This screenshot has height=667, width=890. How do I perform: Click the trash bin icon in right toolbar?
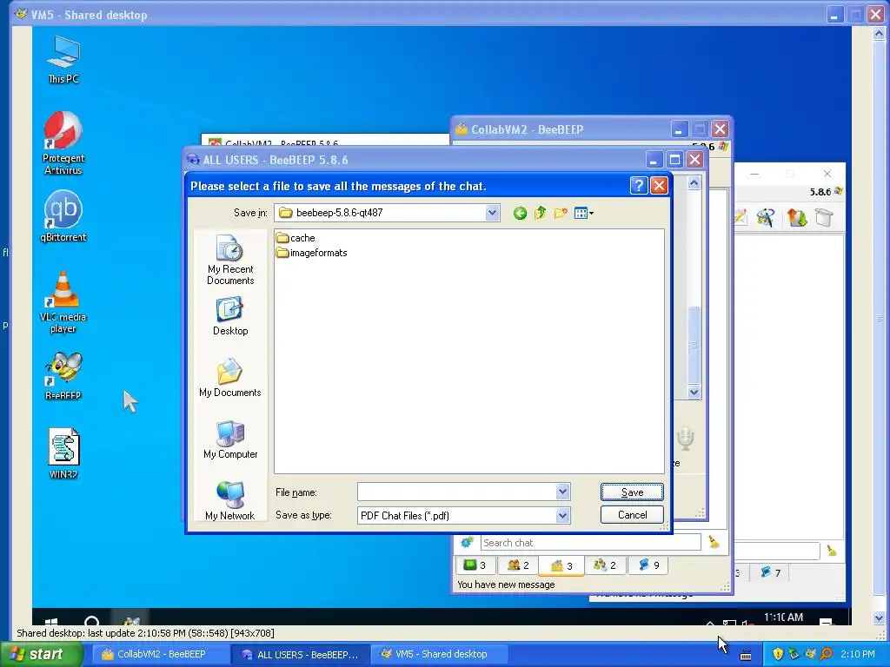coord(824,217)
